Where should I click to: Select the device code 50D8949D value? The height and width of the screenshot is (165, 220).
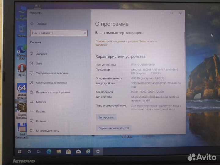[156, 85]
